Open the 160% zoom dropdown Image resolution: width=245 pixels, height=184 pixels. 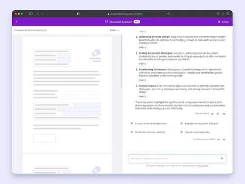pyautogui.click(x=115, y=30)
